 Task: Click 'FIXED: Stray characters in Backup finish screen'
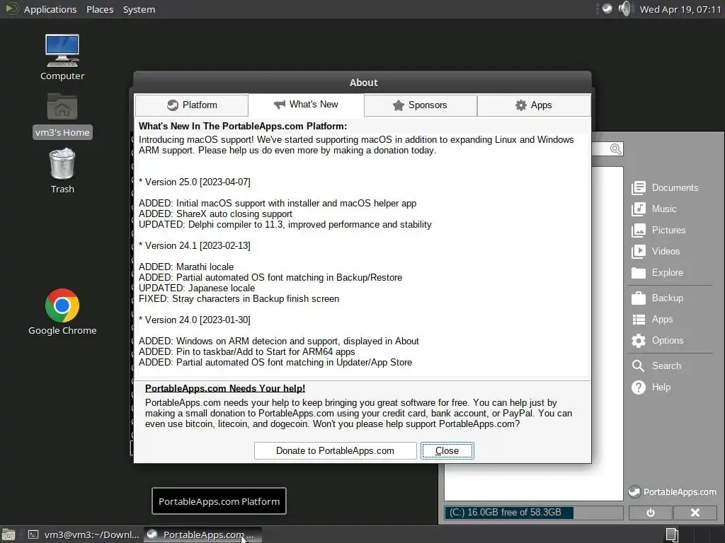tap(239, 299)
